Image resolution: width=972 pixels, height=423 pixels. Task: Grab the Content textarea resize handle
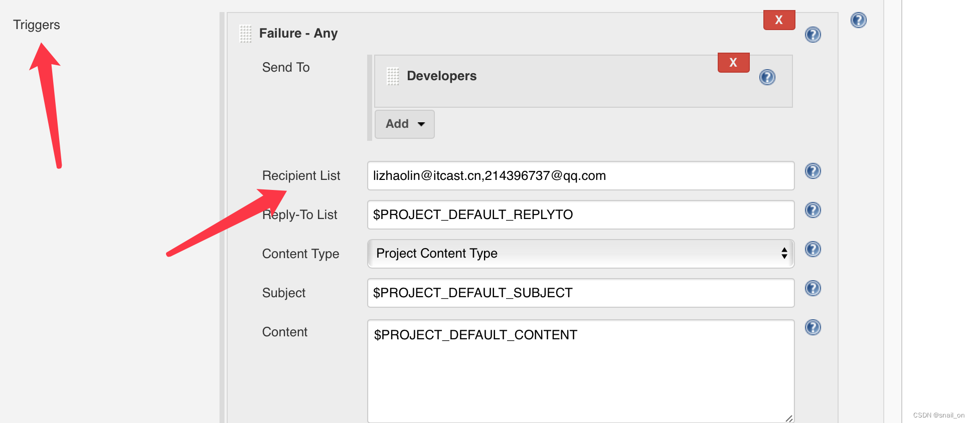tap(789, 418)
